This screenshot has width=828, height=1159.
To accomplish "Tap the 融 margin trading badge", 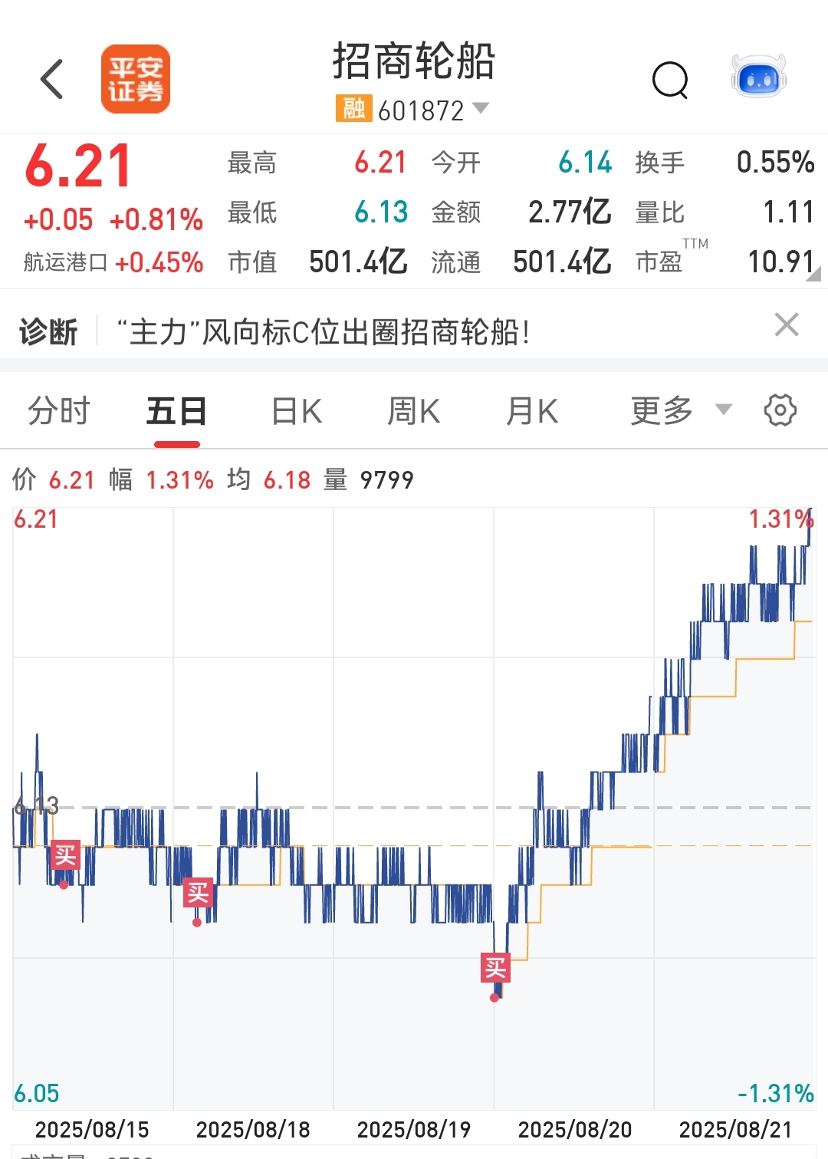I will click(353, 109).
